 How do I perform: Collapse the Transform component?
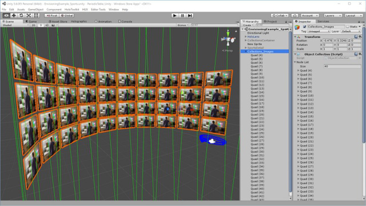point(295,37)
